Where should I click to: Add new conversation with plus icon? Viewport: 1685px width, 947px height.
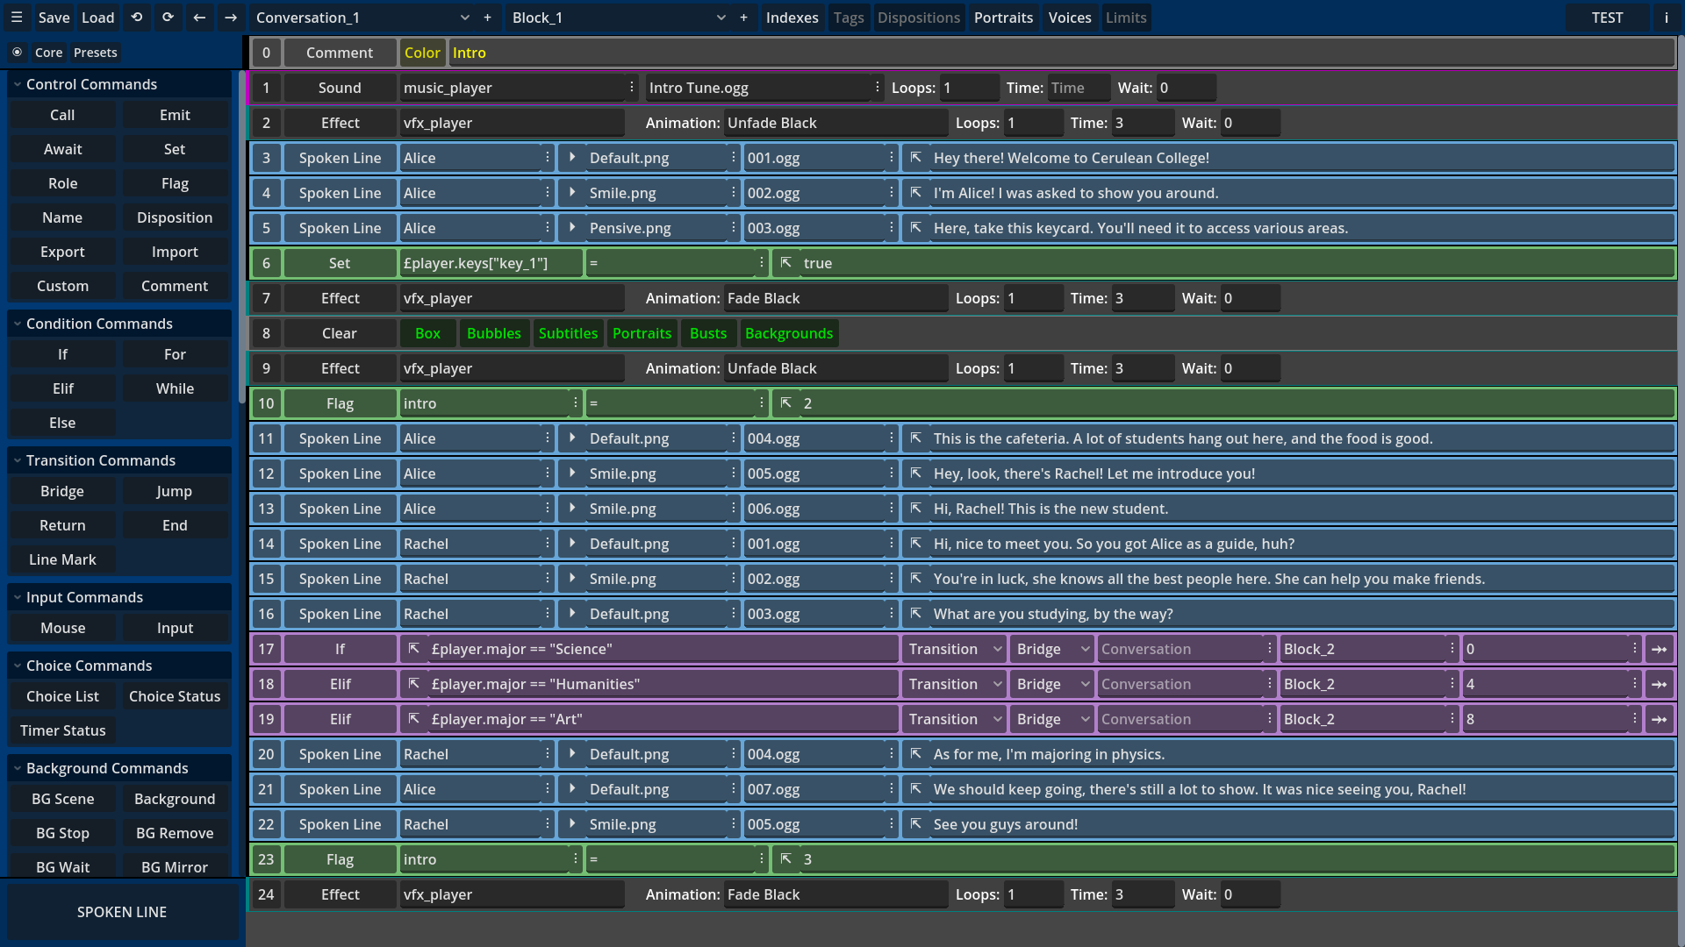pos(487,18)
